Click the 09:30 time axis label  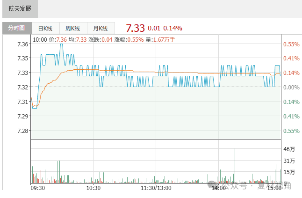(38, 188)
